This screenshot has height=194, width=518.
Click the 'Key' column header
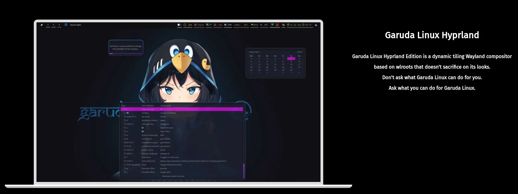[123, 106]
